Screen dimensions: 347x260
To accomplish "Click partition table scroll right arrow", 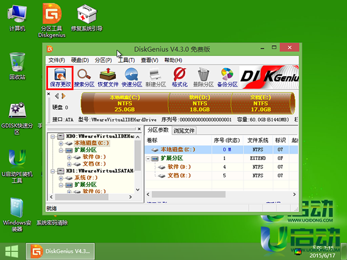I will pyautogui.click(x=294, y=194).
